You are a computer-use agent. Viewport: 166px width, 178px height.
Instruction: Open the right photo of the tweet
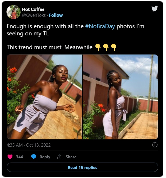[121, 97]
